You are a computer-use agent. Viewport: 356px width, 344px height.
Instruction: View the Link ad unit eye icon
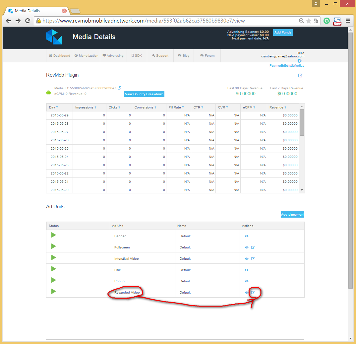[x=247, y=270]
